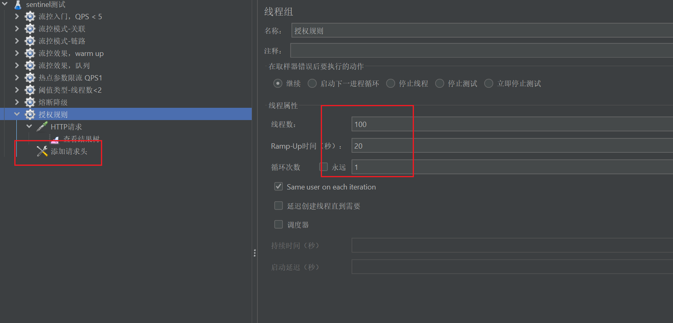
Task: Enable 延迟创建线程直到需要 checkbox
Action: [279, 206]
